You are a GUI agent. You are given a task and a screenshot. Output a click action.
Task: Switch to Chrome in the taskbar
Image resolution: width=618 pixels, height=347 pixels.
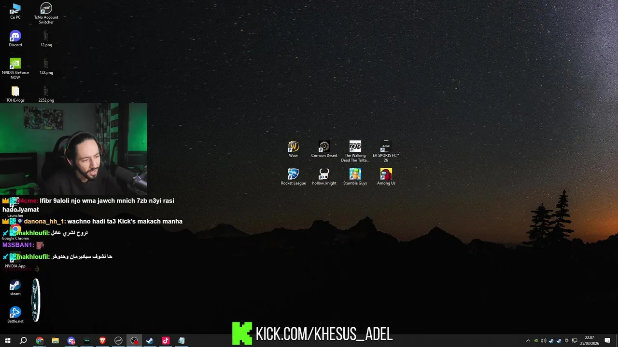40,341
